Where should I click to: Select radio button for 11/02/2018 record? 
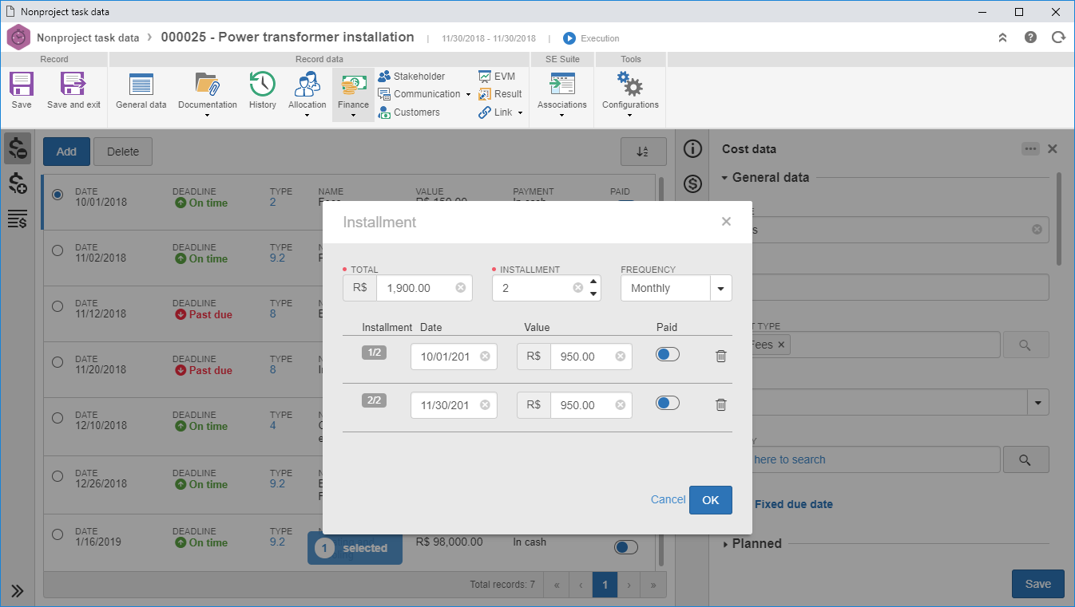click(x=58, y=250)
